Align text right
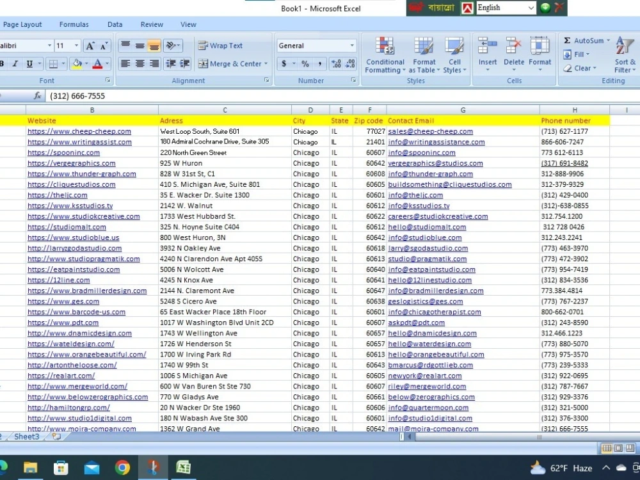The image size is (640, 480). click(154, 63)
